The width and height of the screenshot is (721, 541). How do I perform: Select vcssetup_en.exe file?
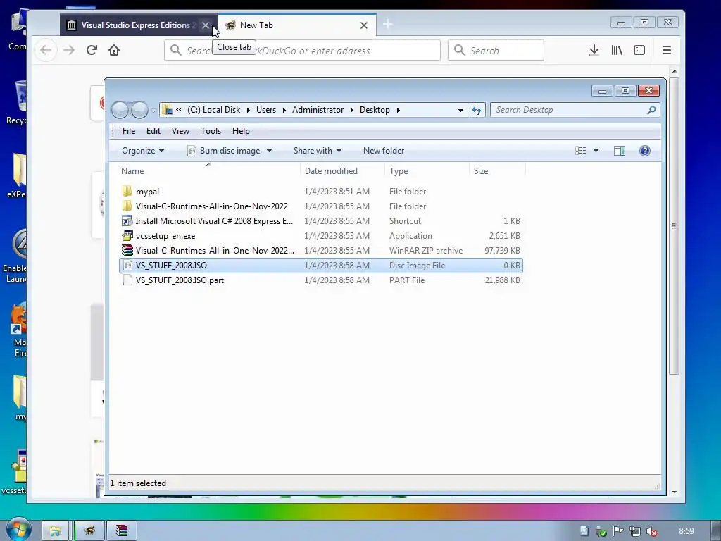tap(320, 235)
